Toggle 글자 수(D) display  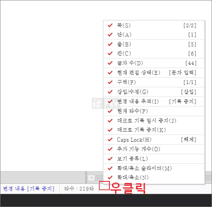[x=154, y=63]
